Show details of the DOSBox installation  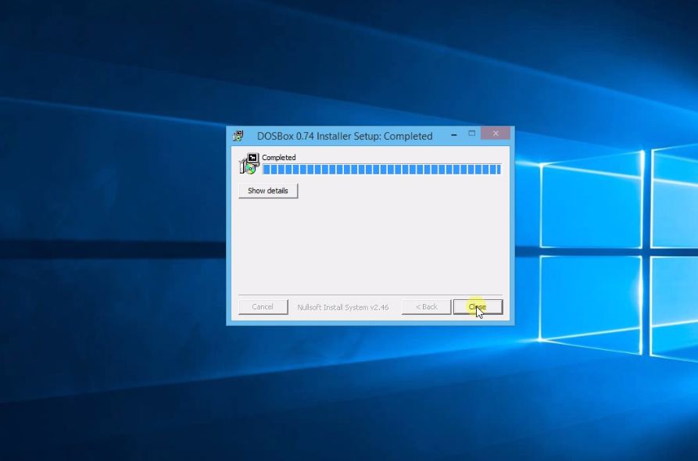coord(268,191)
